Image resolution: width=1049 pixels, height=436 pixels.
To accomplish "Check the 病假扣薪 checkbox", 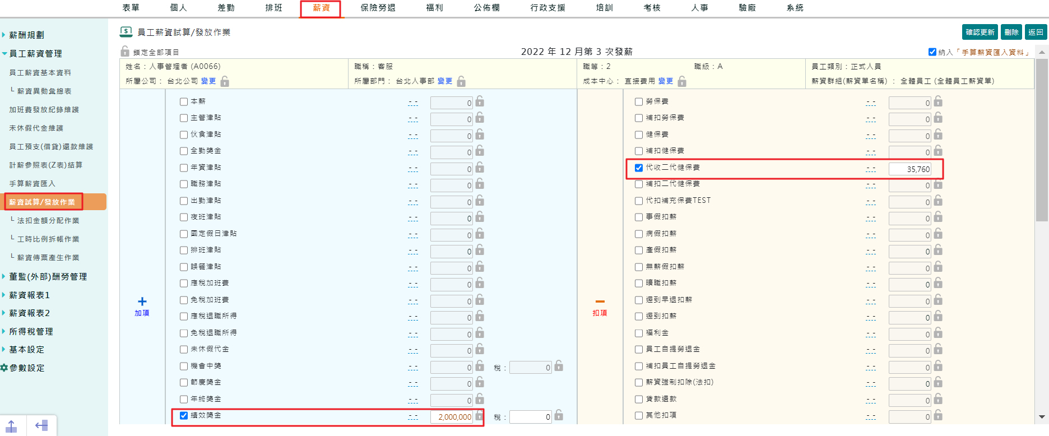I will 639,234.
